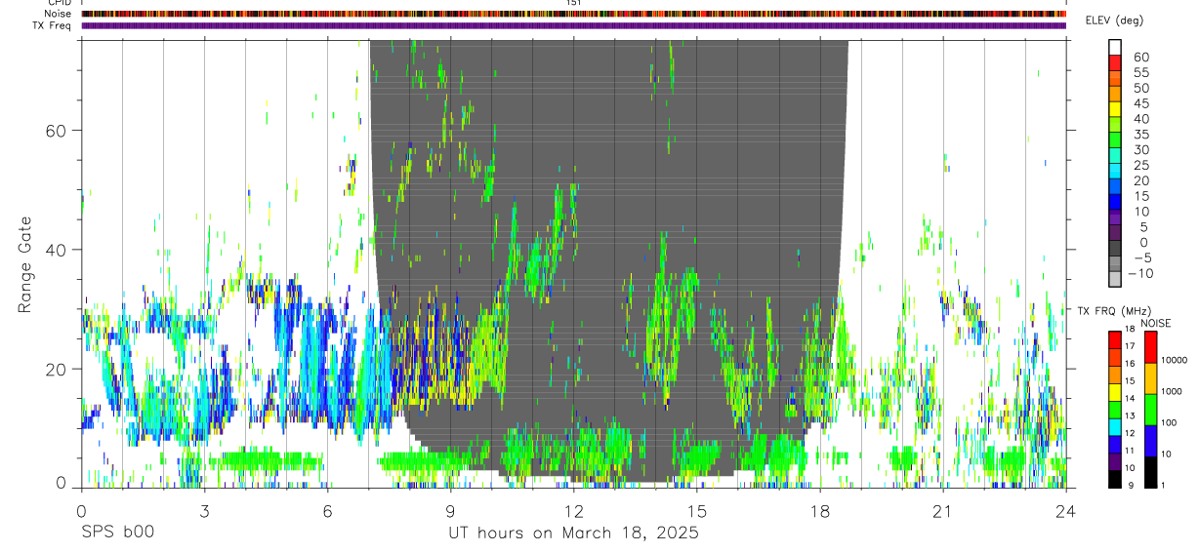Image resolution: width=1199 pixels, height=553 pixels.
Task: Click the "TX Freq" row label at top
Action: (x=52, y=25)
